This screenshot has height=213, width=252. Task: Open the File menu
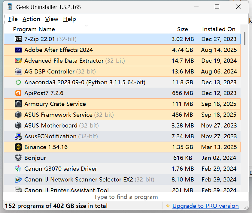coord(13,19)
